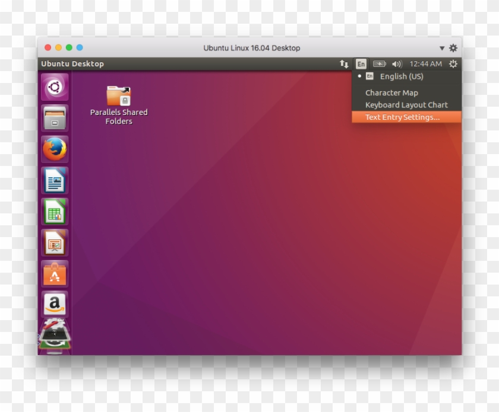499x412 pixels.
Task: Open LibreOffice Calc spreadsheet
Action: click(55, 212)
